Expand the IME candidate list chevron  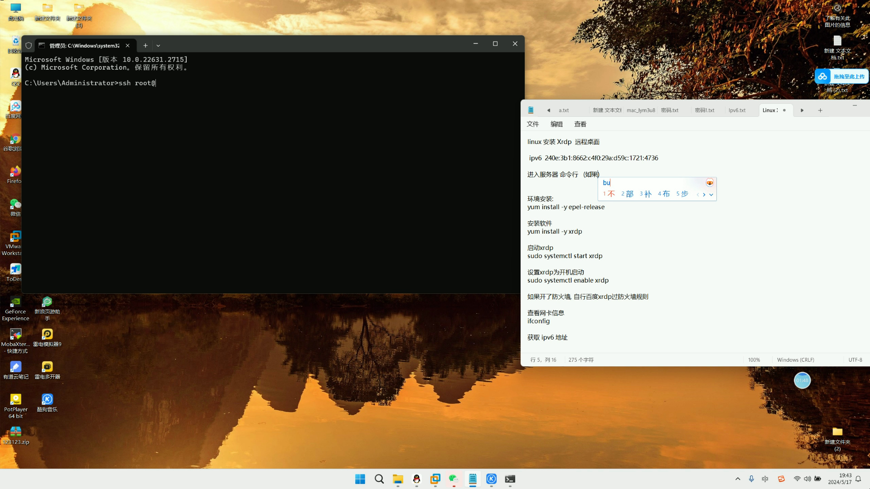[x=711, y=195]
